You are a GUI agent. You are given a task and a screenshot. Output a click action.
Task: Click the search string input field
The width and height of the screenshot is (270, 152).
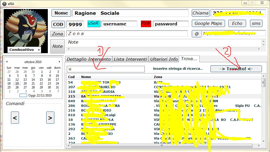pos(106,69)
